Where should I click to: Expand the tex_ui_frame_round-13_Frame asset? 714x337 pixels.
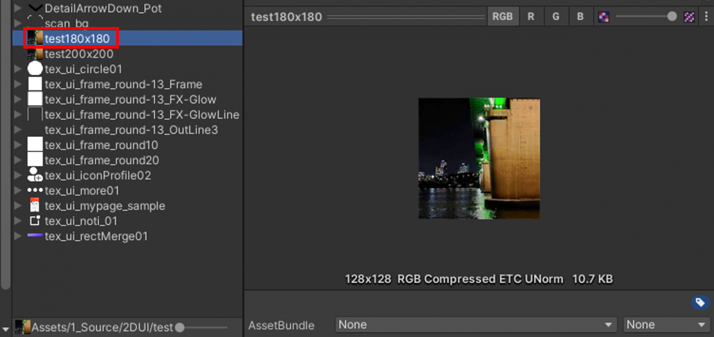tap(17, 84)
